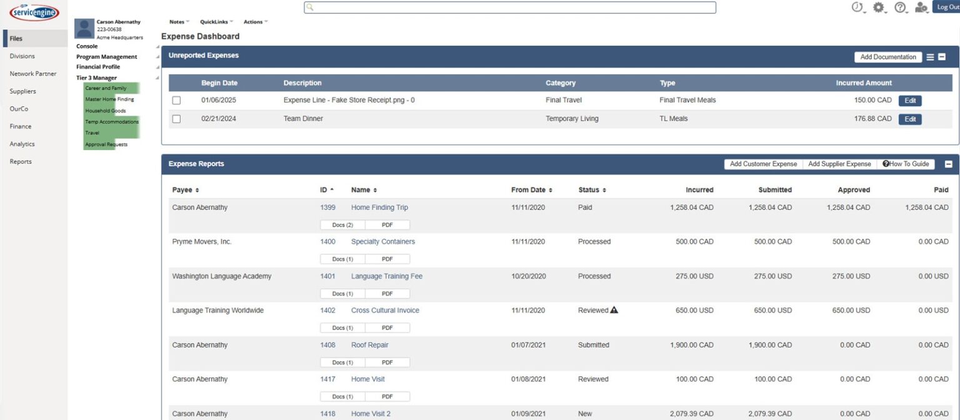Open the Notes dropdown
Image resolution: width=960 pixels, height=420 pixels.
click(179, 22)
